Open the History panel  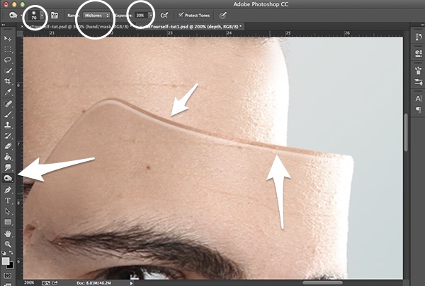[x=418, y=37]
